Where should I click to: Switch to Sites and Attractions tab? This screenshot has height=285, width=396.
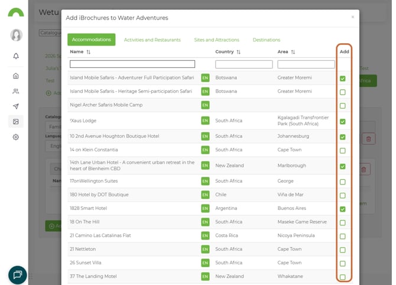pyautogui.click(x=217, y=40)
